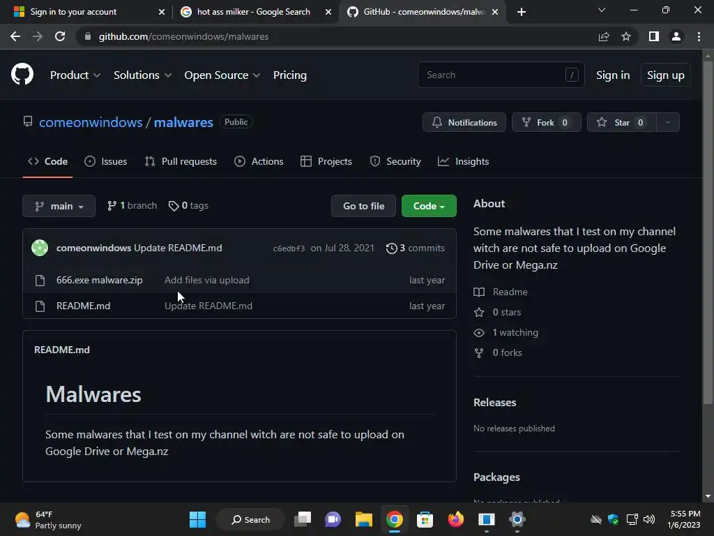
Task: Click the 0 forks link in About
Action: pos(498,352)
